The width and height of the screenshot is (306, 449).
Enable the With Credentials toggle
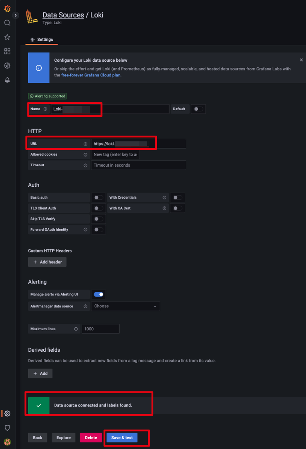coord(177,198)
